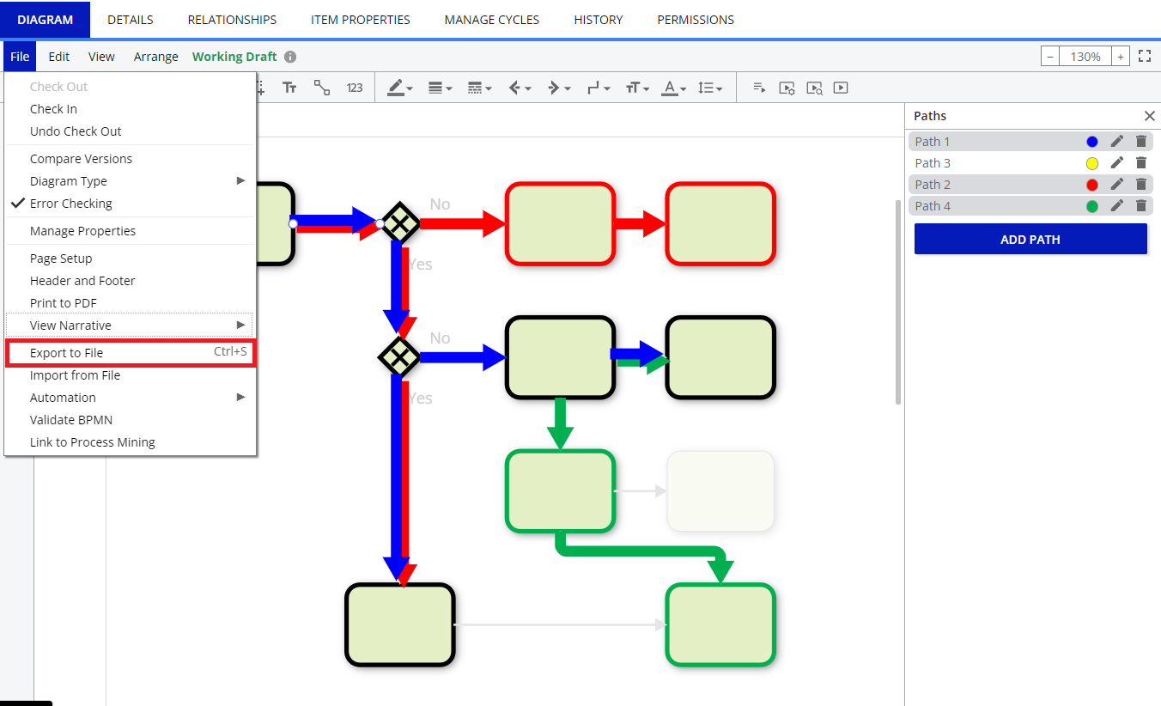Click the ADD PATH button

click(1030, 240)
